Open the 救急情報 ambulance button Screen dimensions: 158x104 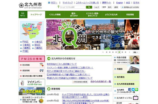(32, 70)
